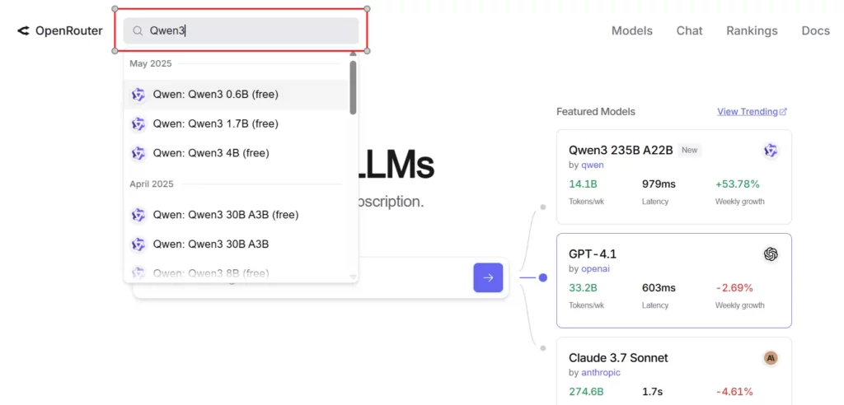This screenshot has width=844, height=405.
Task: Select Qwen: Qwen3 4B (free) result
Action: pyautogui.click(x=237, y=153)
